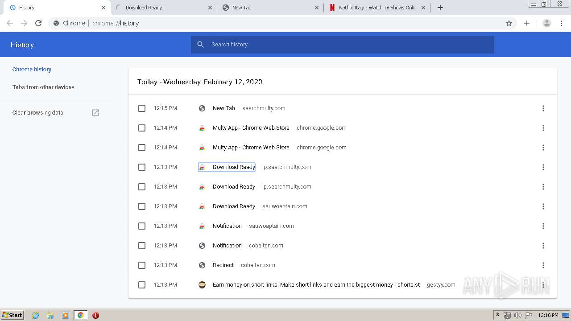Check the focused Download Ready lp.searchmulty.com entry
Screen dimensions: 571x321
142,167
